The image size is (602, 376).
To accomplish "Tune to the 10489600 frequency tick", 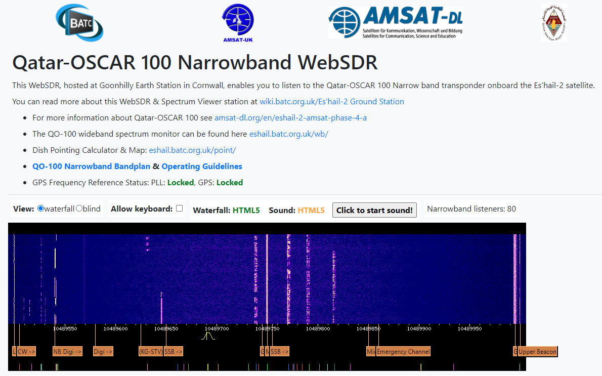I will pyautogui.click(x=115, y=328).
